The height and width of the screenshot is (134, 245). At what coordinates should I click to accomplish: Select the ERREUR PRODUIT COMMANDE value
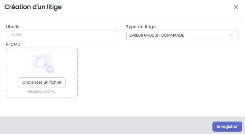[x=156, y=35]
